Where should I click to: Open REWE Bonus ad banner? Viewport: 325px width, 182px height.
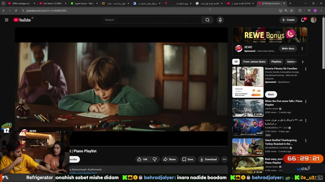pyautogui.click(x=270, y=35)
